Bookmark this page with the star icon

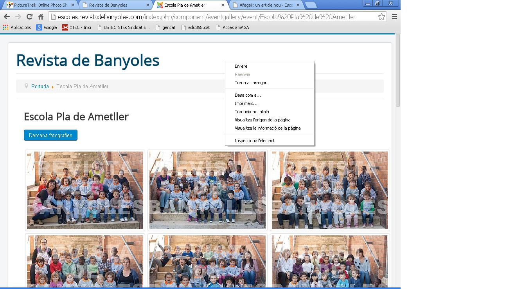pyautogui.click(x=381, y=17)
